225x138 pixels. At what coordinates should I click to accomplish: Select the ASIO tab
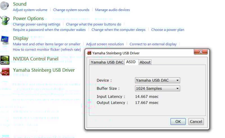pyautogui.click(x=131, y=62)
